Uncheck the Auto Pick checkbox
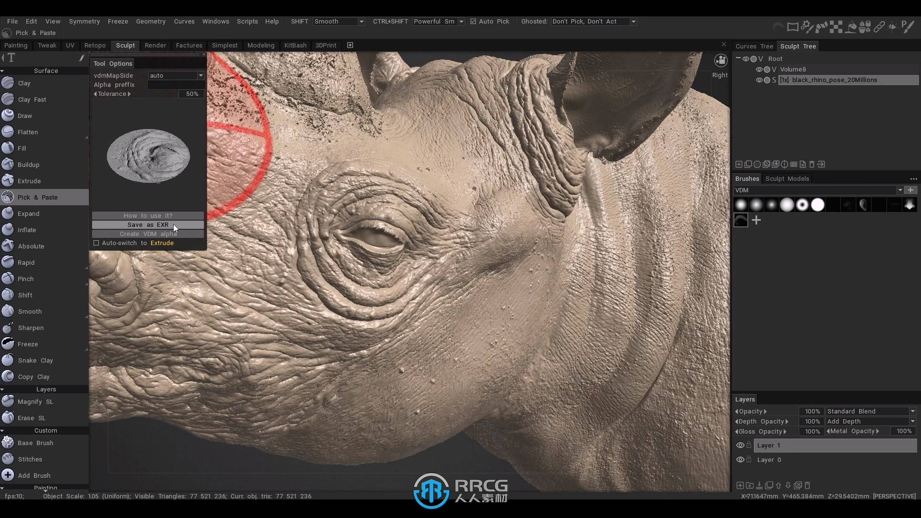Screen dimensions: 921x518 (x=473, y=22)
